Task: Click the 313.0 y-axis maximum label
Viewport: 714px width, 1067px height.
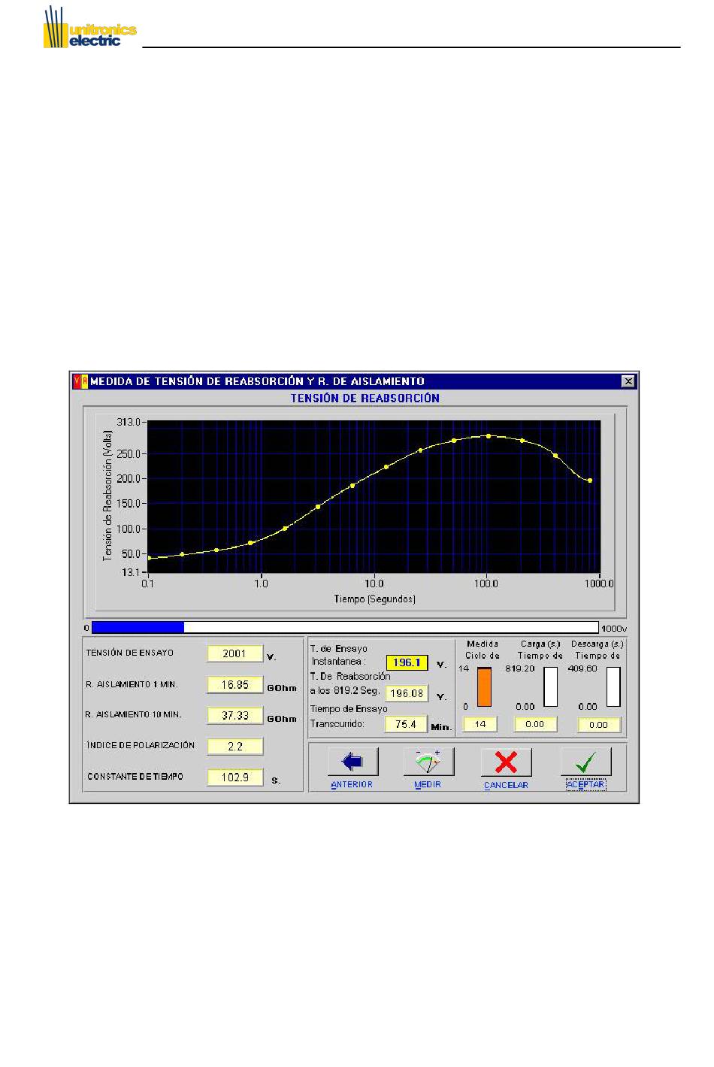Action: point(129,422)
